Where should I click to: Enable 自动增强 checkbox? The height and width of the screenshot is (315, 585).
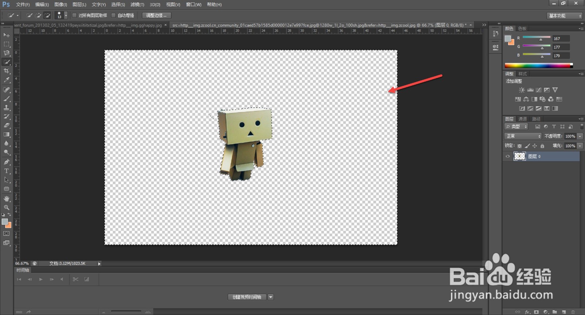click(x=114, y=15)
